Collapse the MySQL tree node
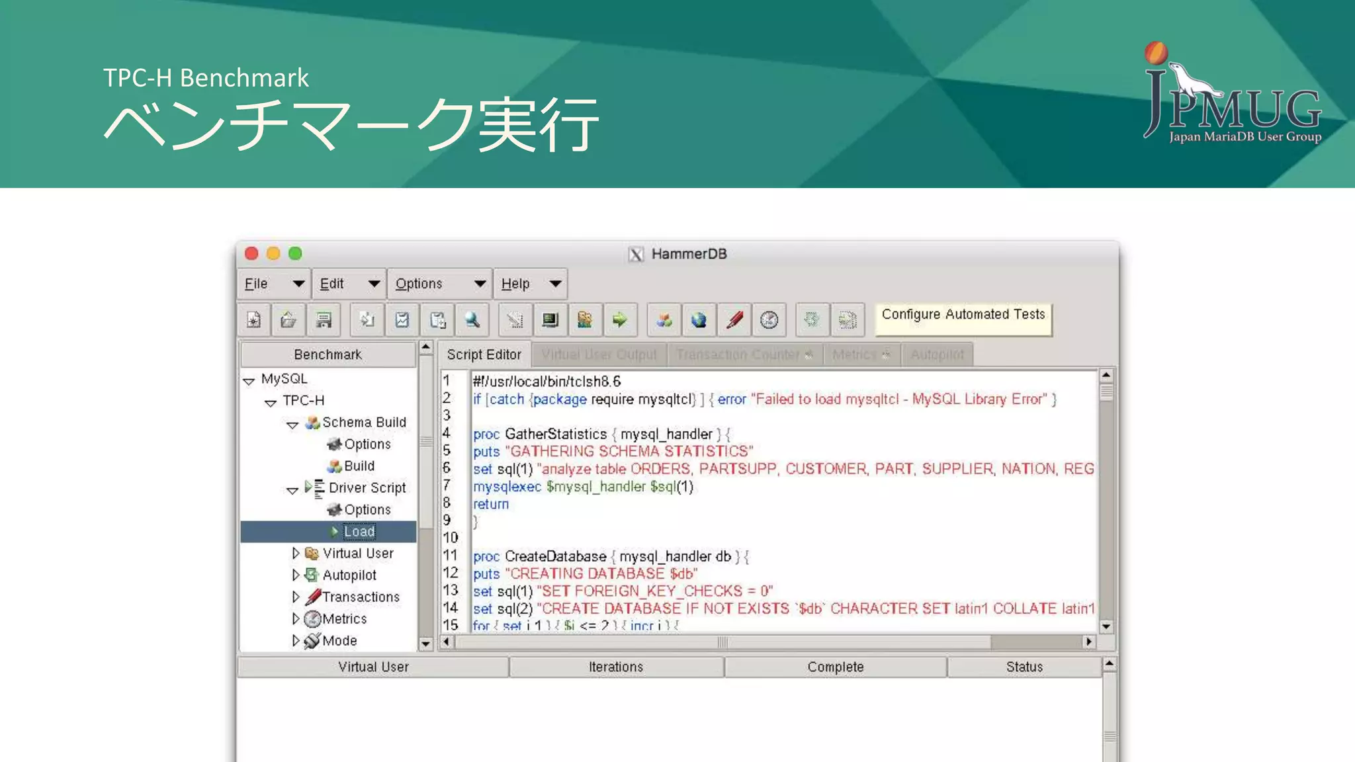Image resolution: width=1355 pixels, height=762 pixels. (x=249, y=380)
